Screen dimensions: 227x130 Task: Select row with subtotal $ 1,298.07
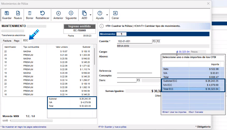click(x=48, y=80)
